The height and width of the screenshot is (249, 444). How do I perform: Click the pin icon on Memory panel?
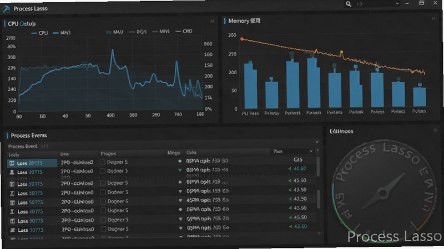pos(433,18)
